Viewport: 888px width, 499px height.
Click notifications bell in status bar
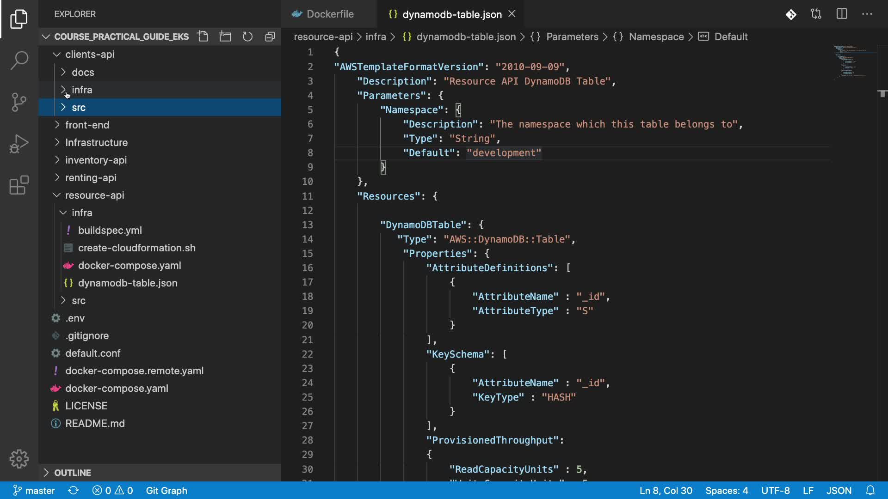(870, 490)
